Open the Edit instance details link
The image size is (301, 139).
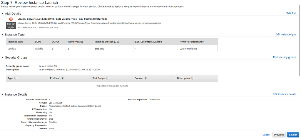pyautogui.click(x=285, y=94)
